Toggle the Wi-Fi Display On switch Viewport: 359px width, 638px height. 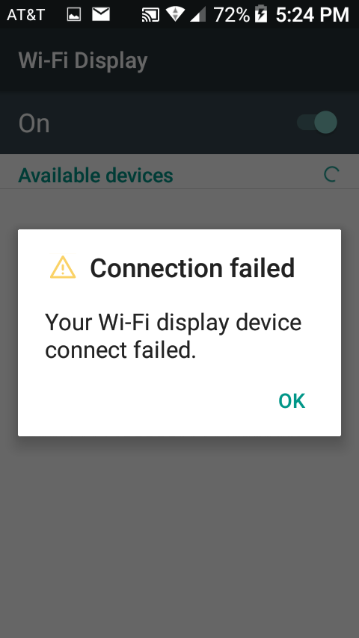point(316,122)
